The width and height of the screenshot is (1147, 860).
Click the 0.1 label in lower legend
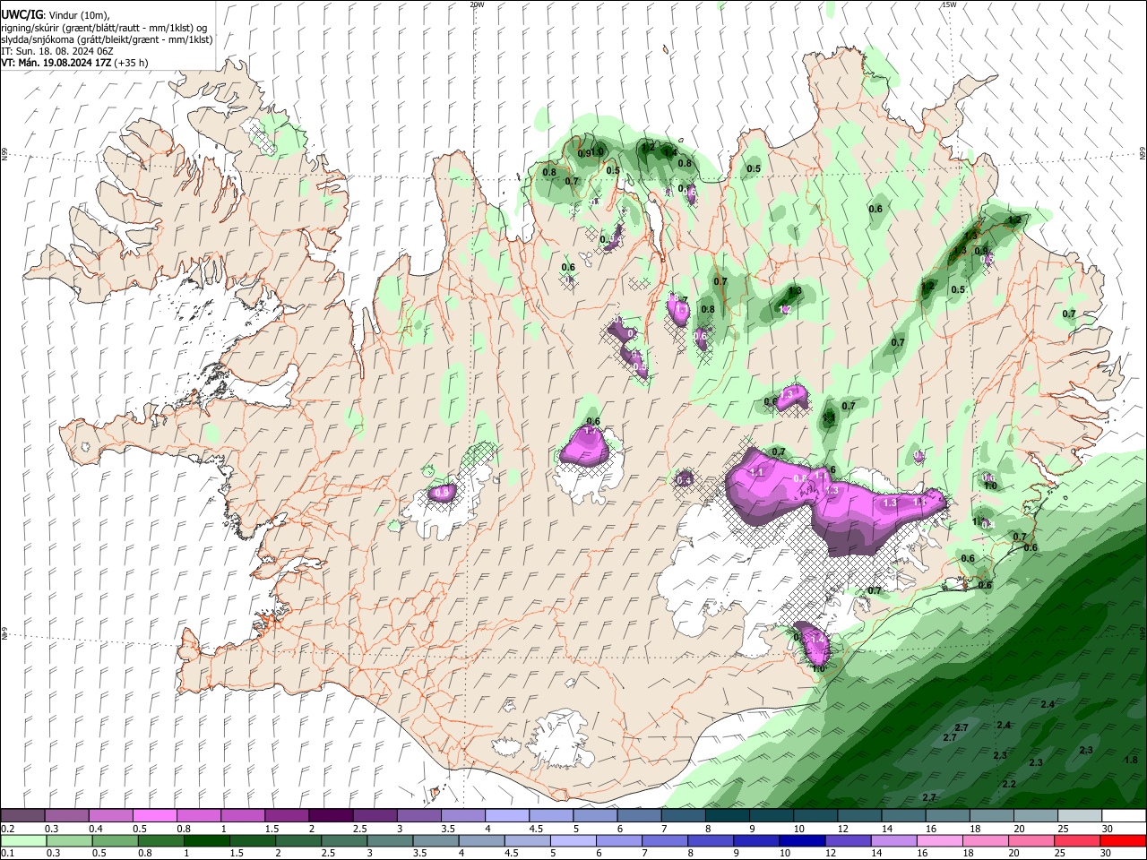tap(8, 853)
